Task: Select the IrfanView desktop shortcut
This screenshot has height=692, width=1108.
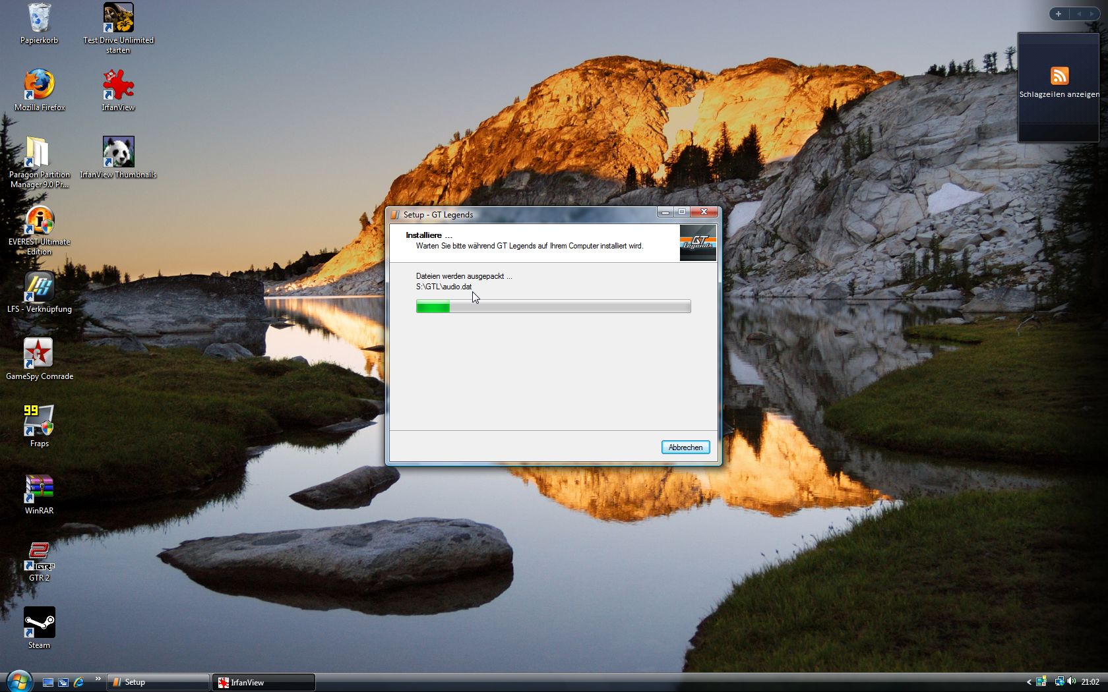Action: coord(118,90)
